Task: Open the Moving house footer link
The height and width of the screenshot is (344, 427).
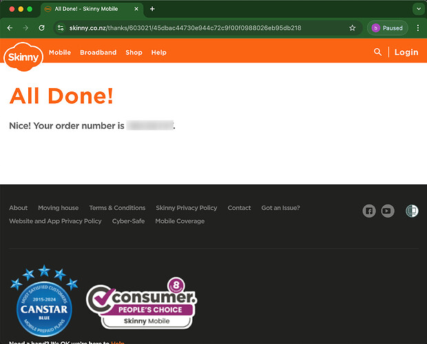Action: tap(59, 208)
